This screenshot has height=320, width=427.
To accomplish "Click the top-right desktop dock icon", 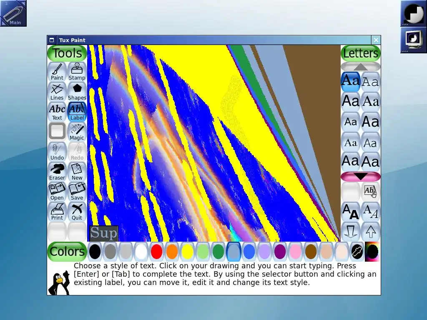I will coord(414,13).
